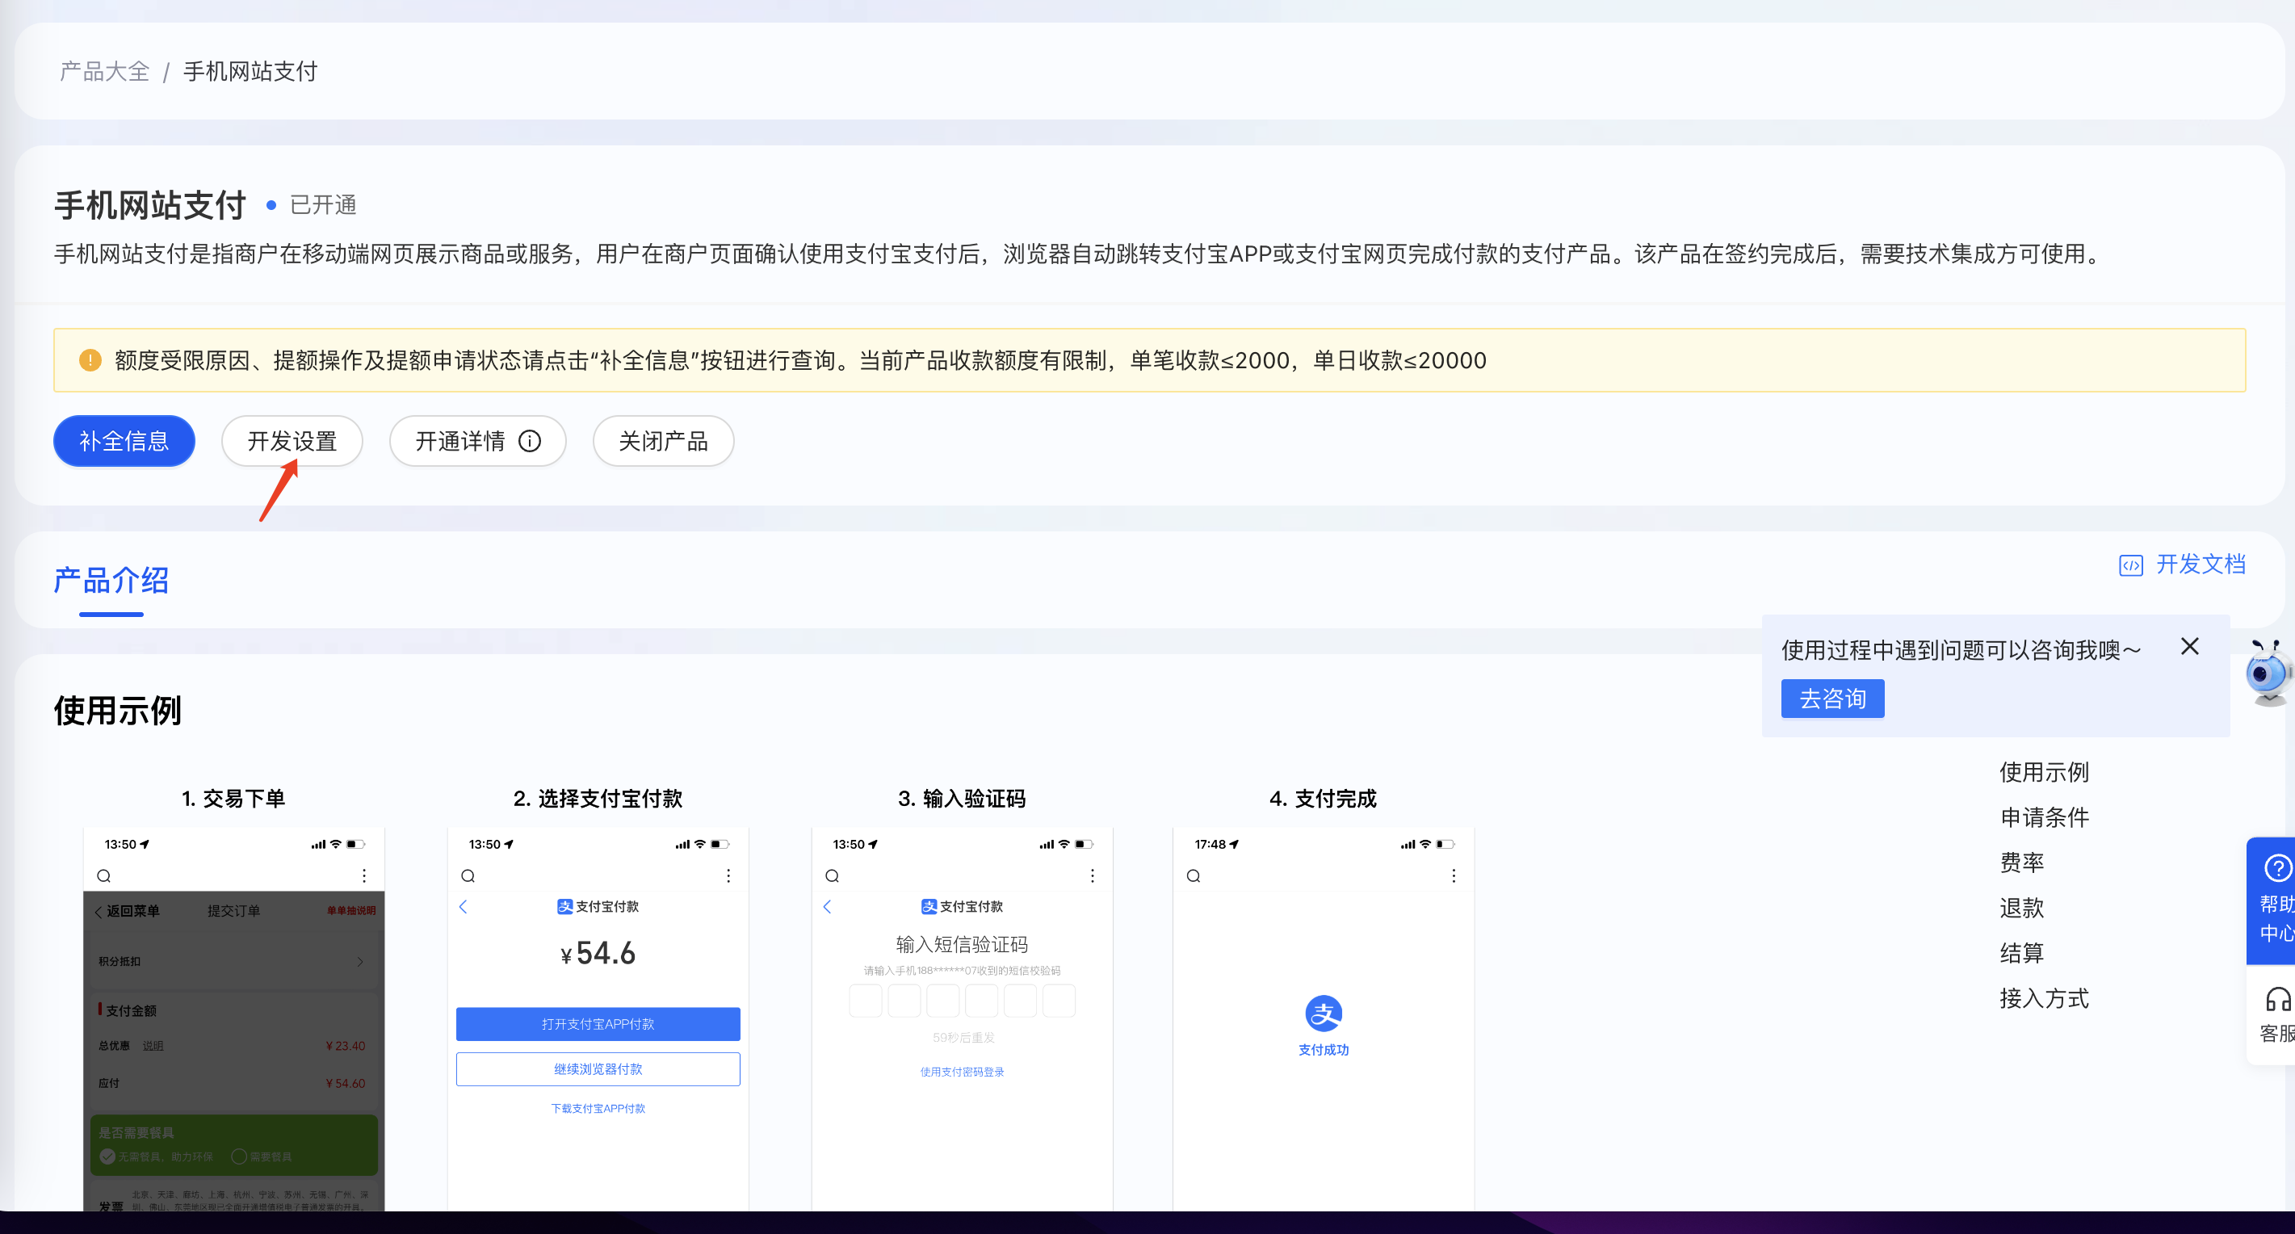
Task: Click 4. 支付完成 step title
Action: [1323, 799]
